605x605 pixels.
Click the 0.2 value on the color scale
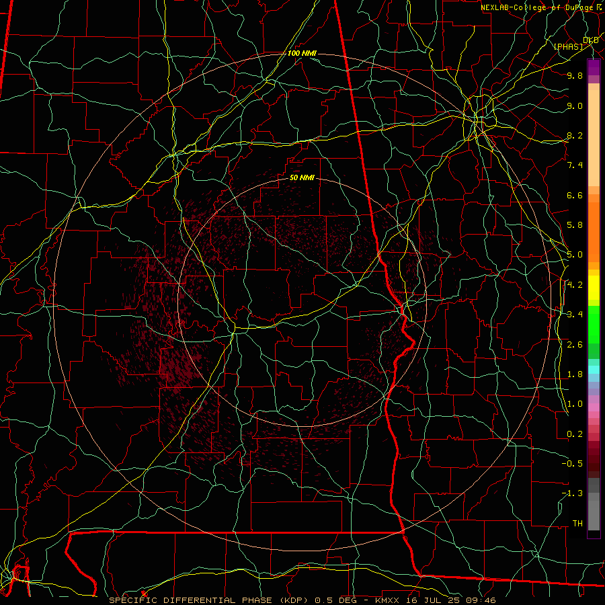pos(575,434)
